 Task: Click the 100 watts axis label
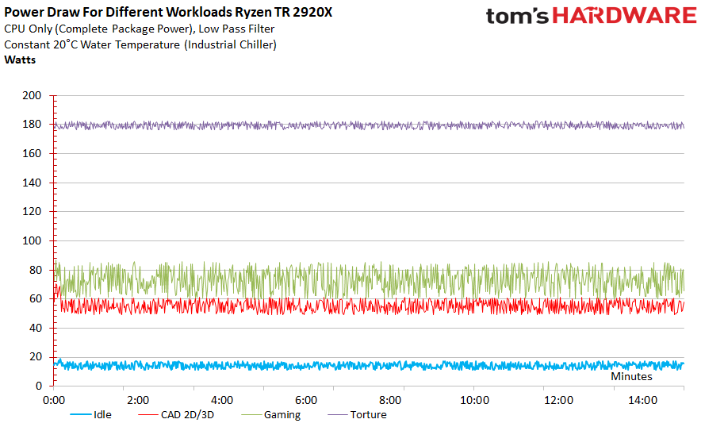(x=32, y=240)
